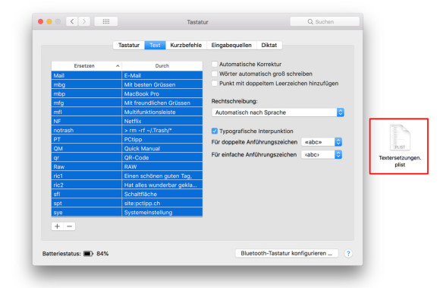Screen dimensions: 440x288
Task: Select the mfl shortcut row
Action: [x=127, y=112]
